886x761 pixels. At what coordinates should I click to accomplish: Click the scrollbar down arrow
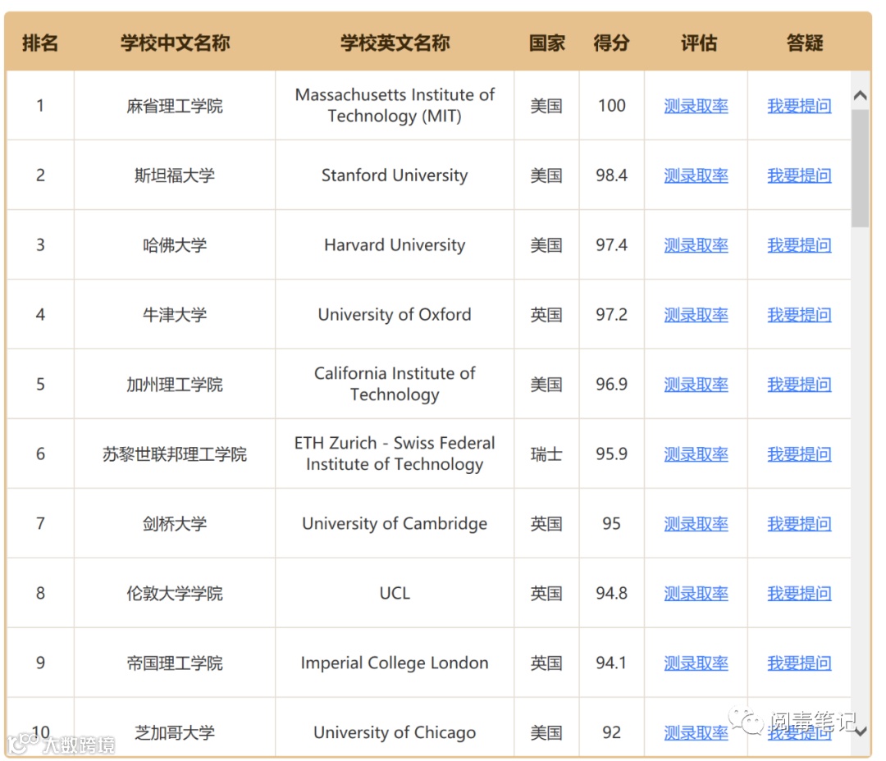point(860,731)
